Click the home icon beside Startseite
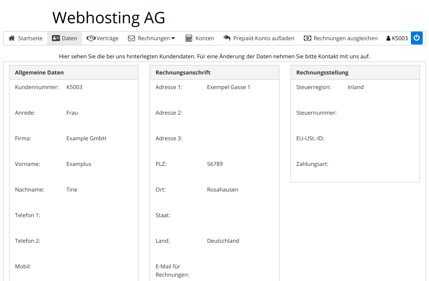Image resolution: width=429 pixels, height=281 pixels. tap(12, 38)
